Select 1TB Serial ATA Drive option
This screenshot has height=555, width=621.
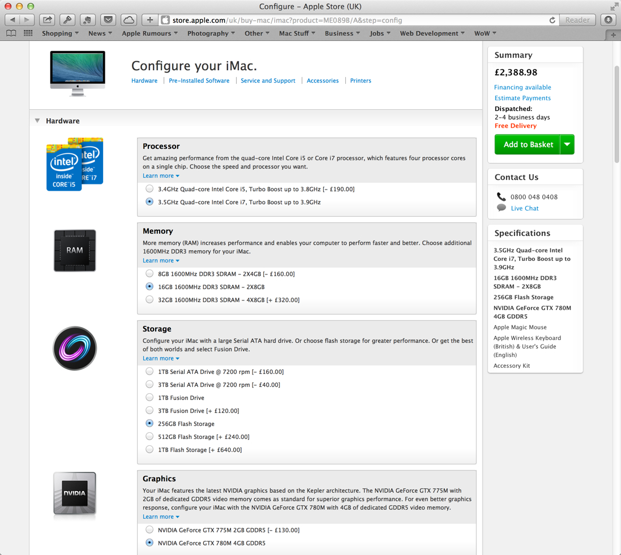149,371
